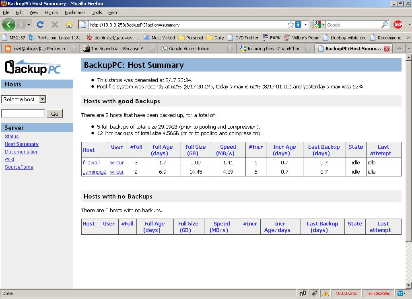This screenshot has width=412, height=299.
Task: Reload the page with the Refresh icon
Action: pos(40,25)
